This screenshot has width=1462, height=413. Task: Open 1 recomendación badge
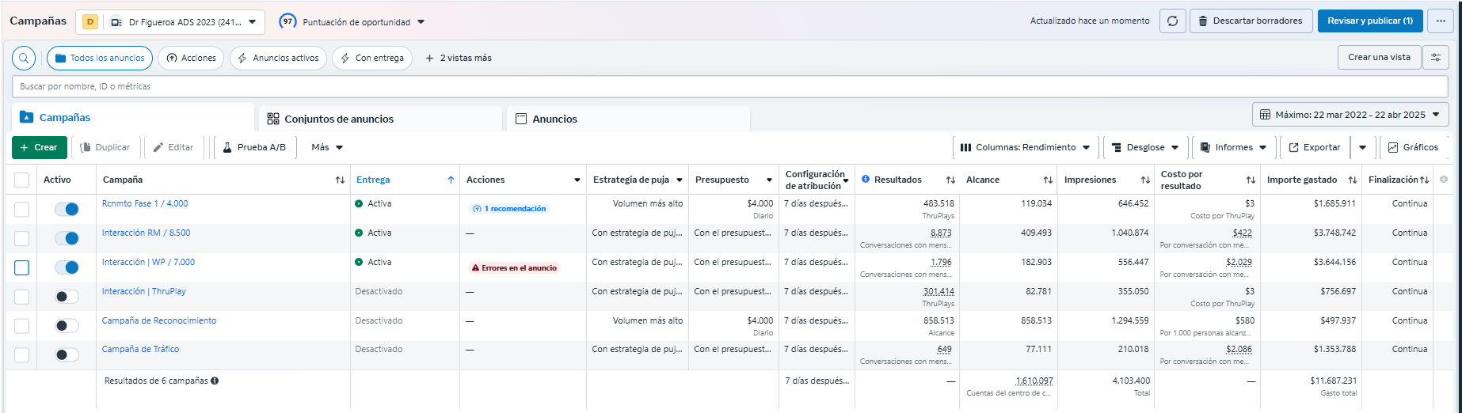click(x=509, y=209)
